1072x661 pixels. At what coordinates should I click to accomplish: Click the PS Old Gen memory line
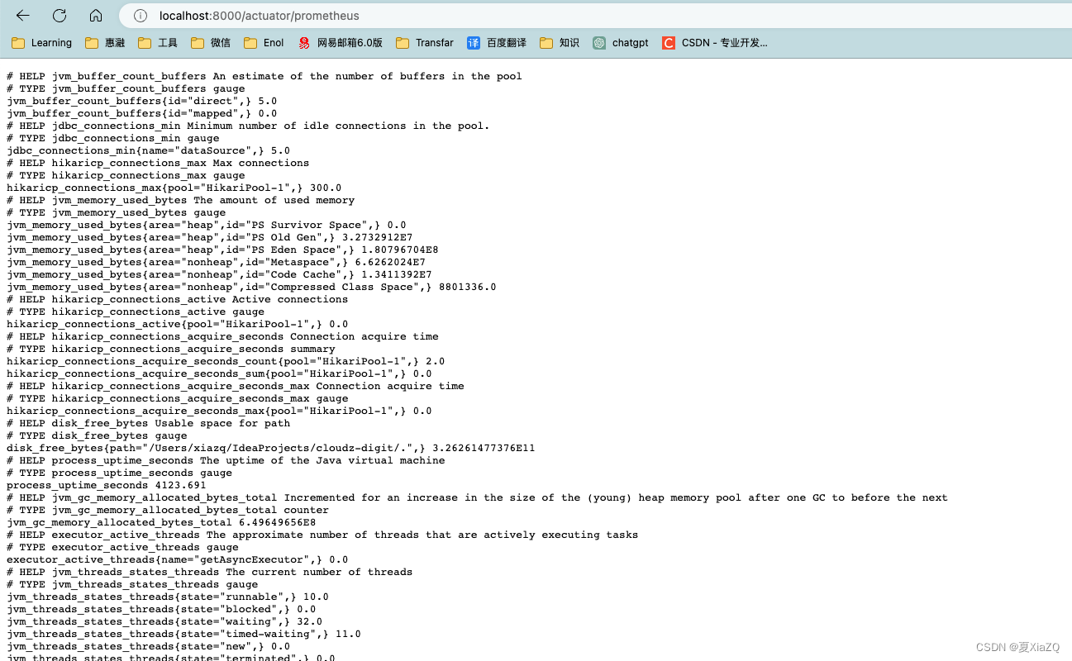210,237
